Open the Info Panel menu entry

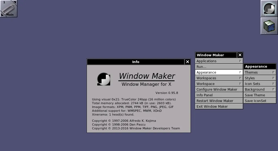click(x=219, y=95)
